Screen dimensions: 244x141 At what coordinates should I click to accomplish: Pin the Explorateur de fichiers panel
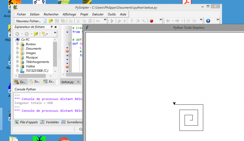(52, 27)
